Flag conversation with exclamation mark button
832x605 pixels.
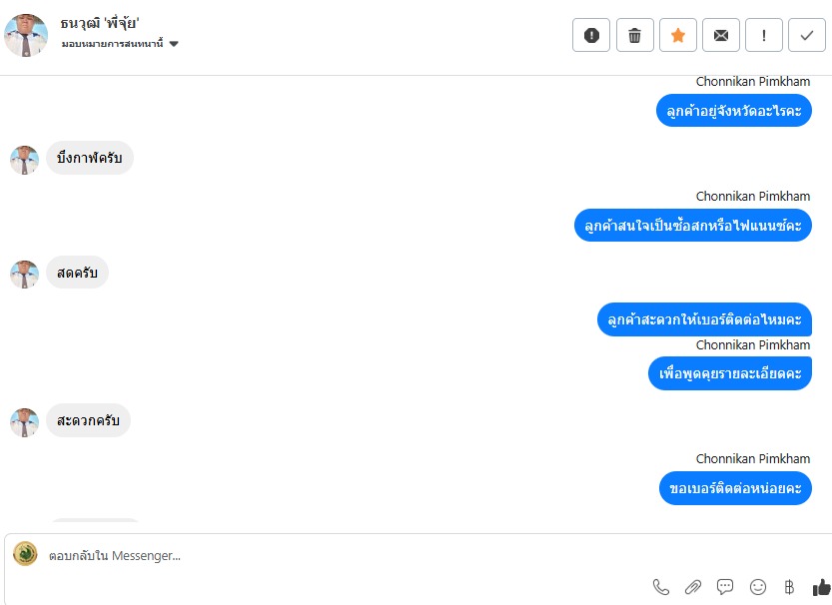click(763, 35)
